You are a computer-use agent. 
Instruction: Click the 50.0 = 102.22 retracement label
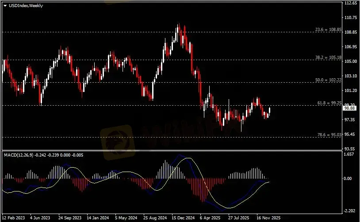(x=328, y=80)
